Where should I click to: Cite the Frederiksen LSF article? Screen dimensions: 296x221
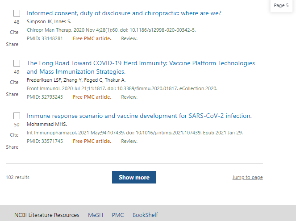pyautogui.click(x=14, y=82)
